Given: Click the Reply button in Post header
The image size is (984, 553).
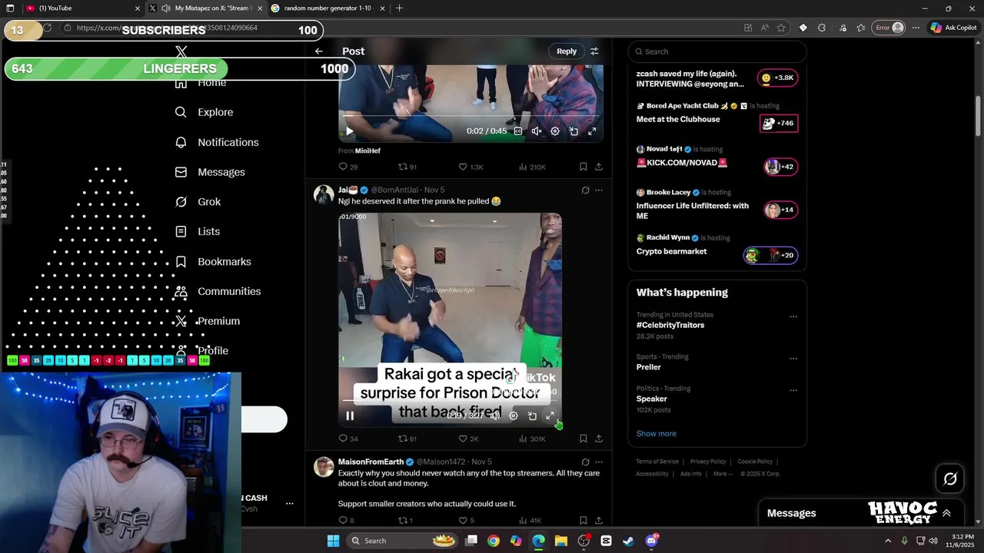Looking at the screenshot, I should [567, 51].
